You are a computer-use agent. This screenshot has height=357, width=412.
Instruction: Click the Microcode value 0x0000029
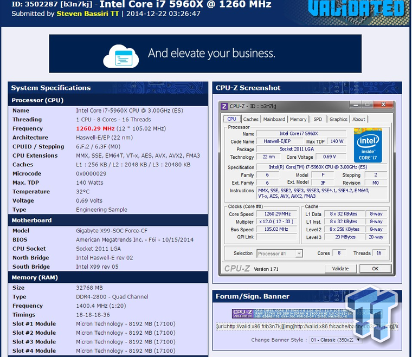[x=91, y=174]
